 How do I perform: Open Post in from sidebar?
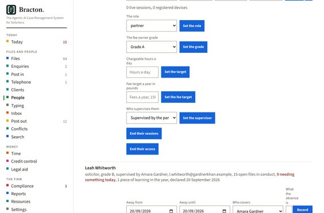coord(17,74)
